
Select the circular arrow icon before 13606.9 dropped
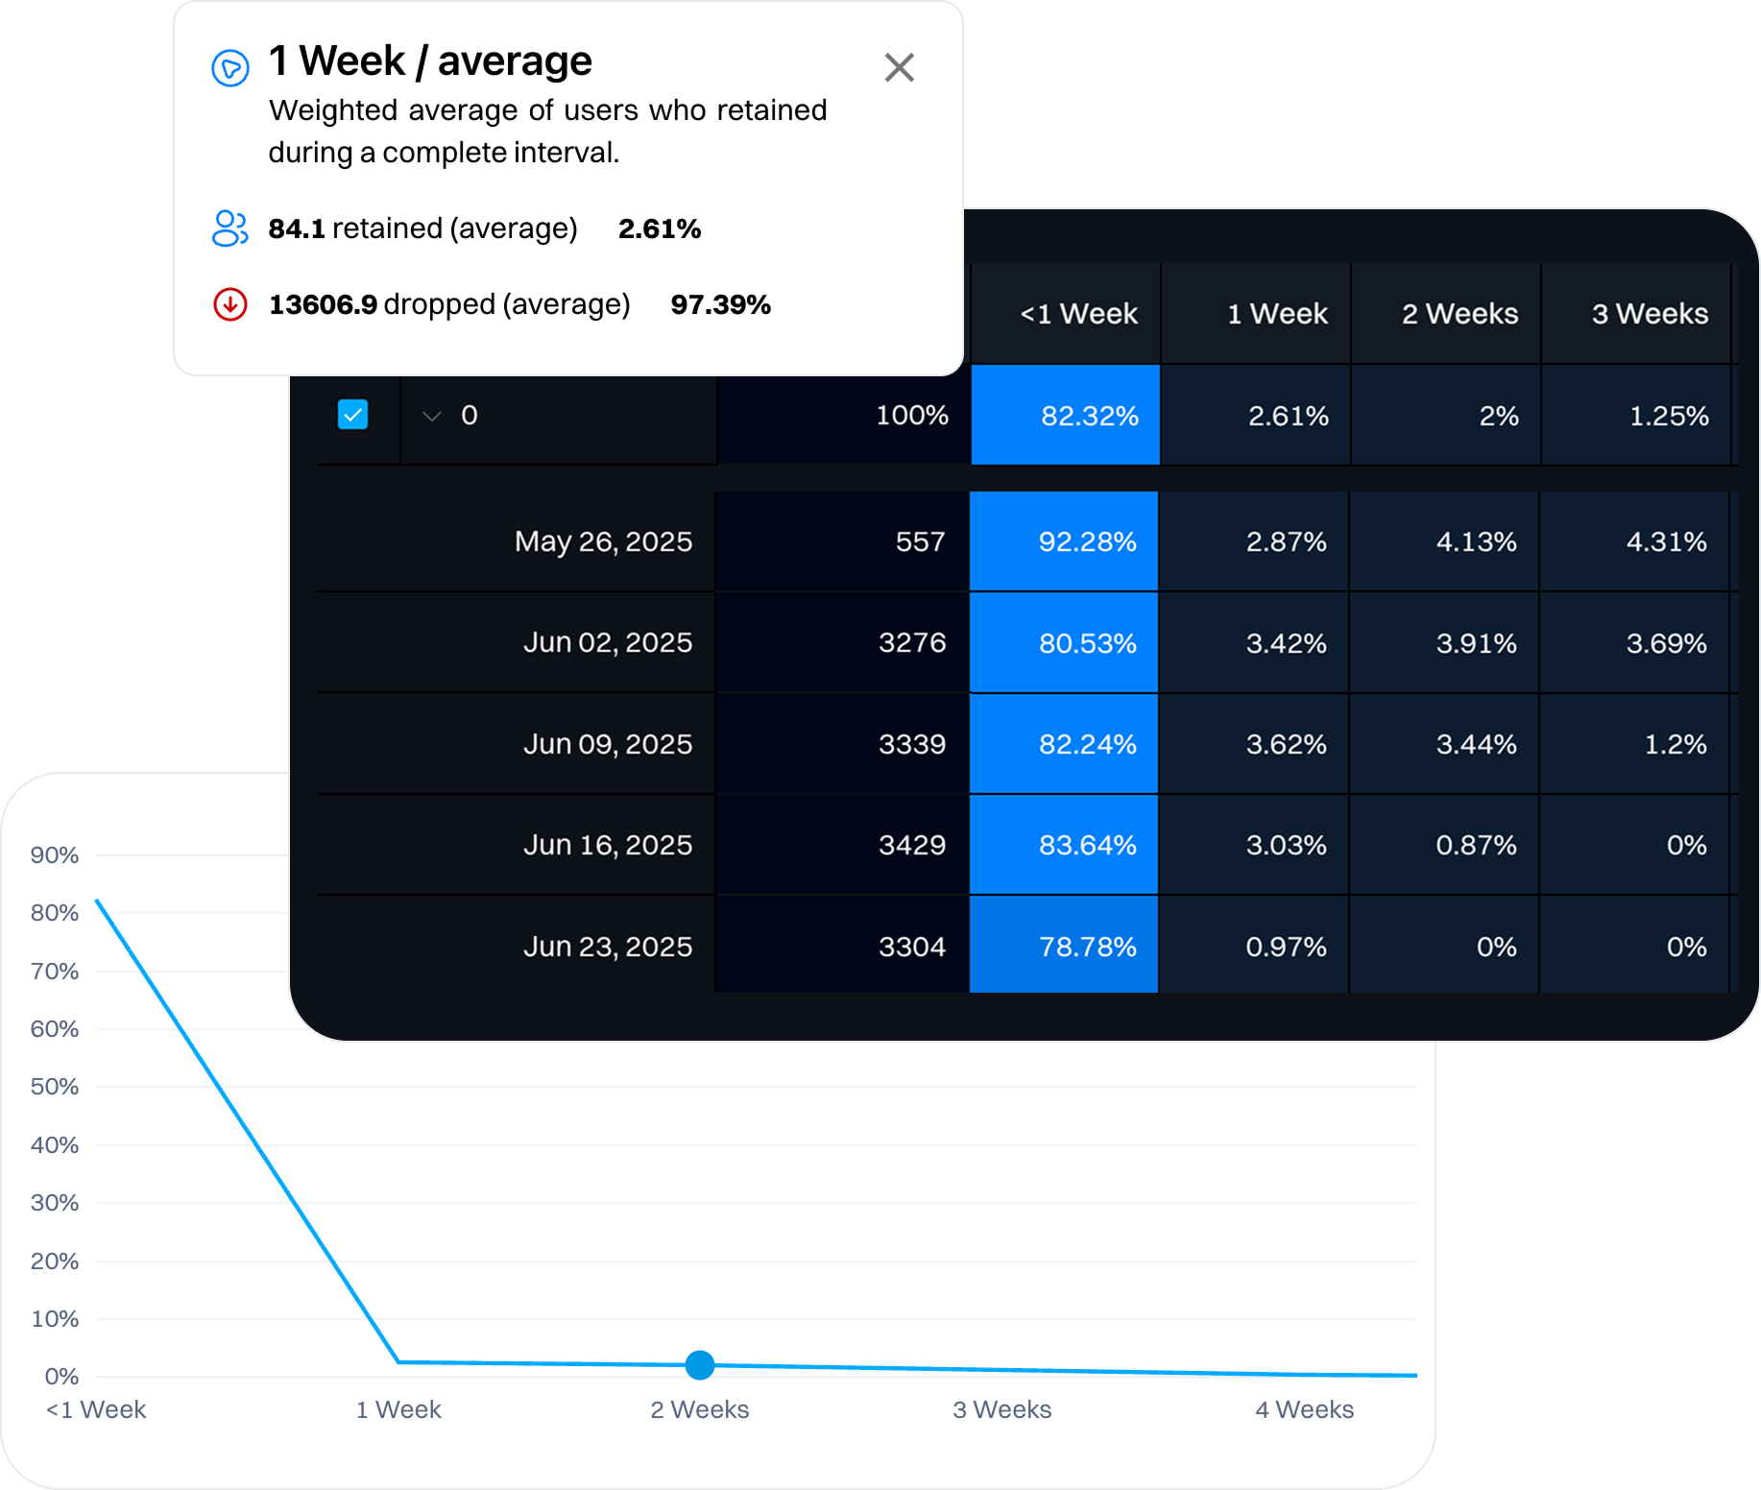229,304
